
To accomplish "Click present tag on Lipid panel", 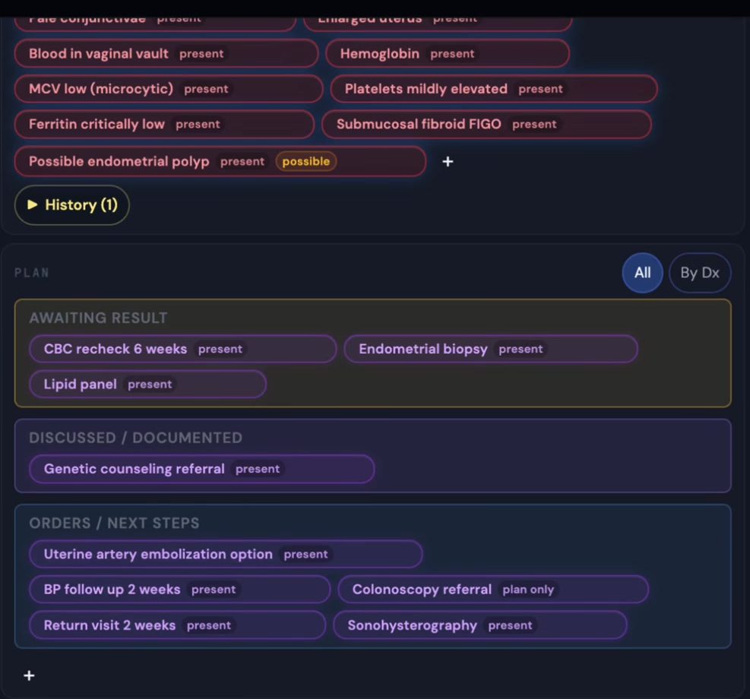I will pyautogui.click(x=150, y=384).
